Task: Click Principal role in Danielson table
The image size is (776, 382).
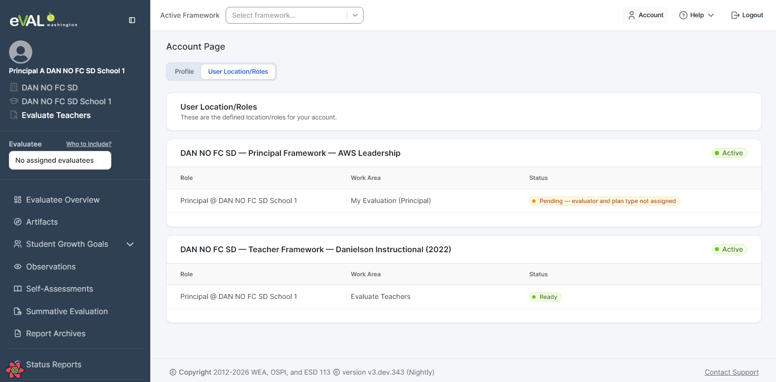Action: (238, 296)
